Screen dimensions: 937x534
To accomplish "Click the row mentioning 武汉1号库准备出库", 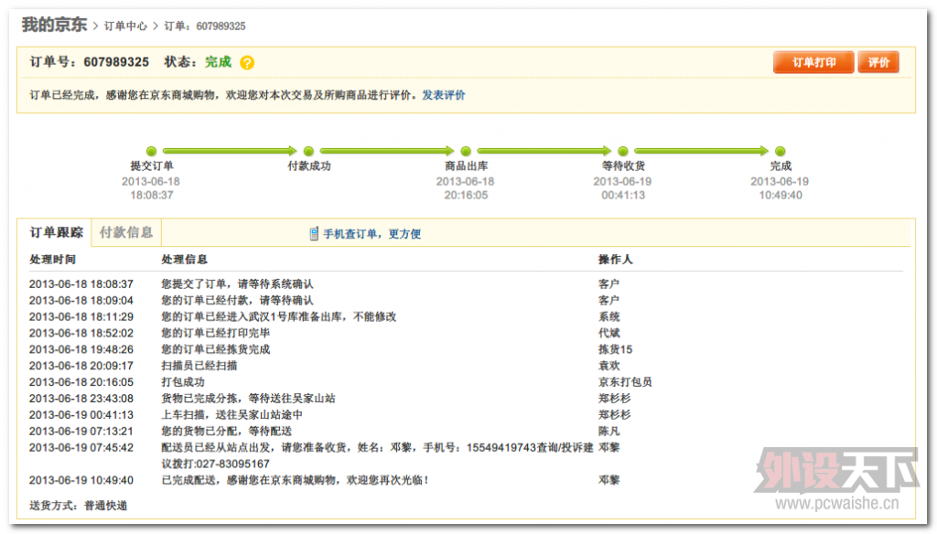I will [x=278, y=316].
